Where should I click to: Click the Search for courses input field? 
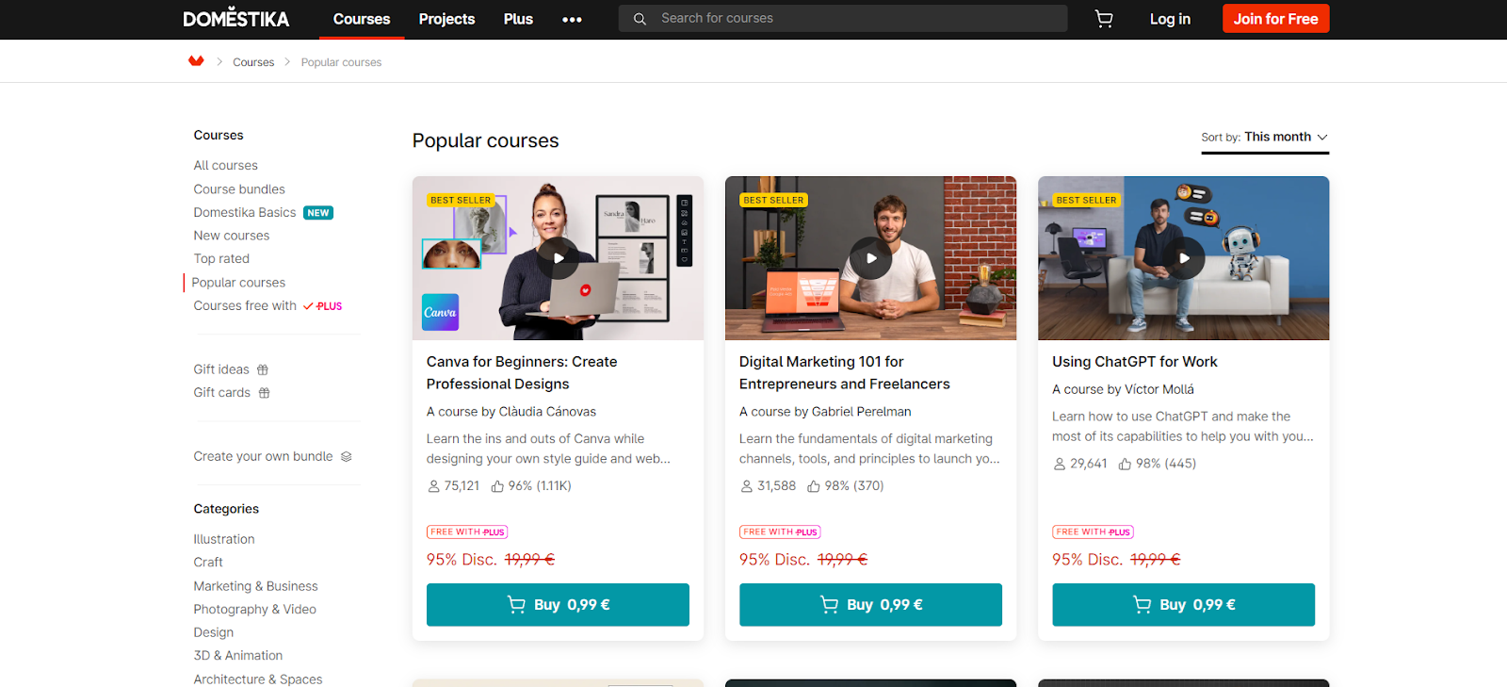click(843, 19)
